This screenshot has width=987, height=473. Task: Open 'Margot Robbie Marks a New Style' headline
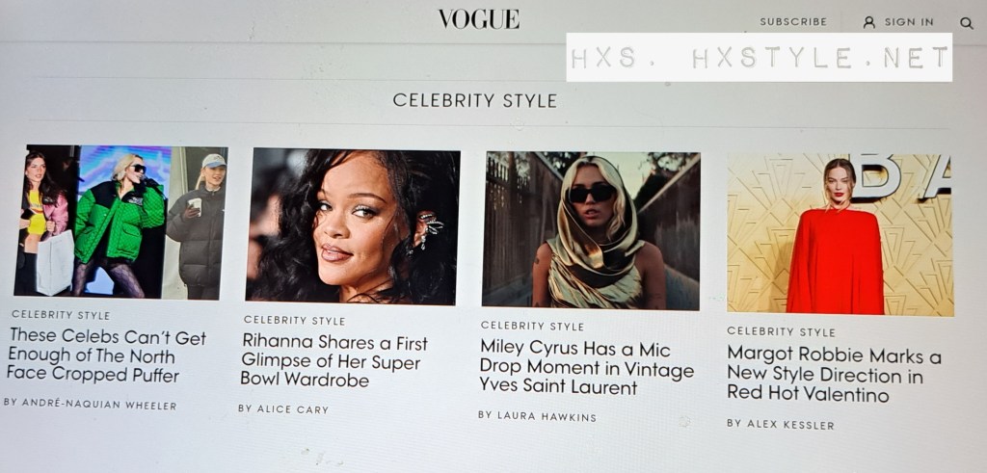click(x=834, y=375)
